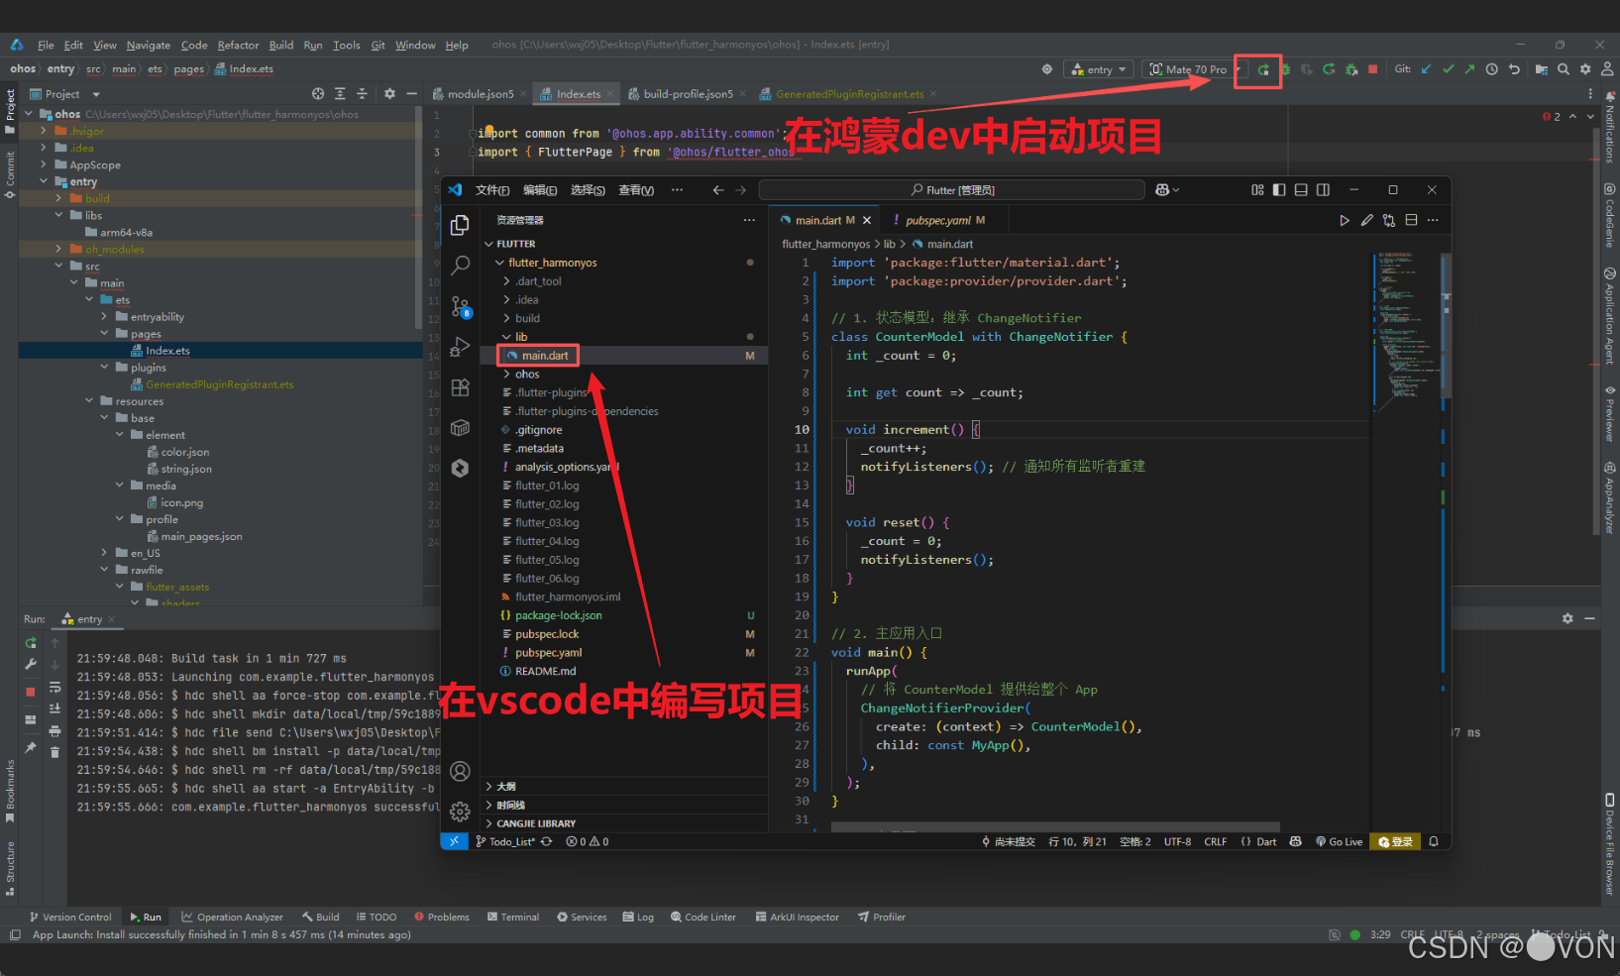The height and width of the screenshot is (976, 1620).
Task: Switch to pubspec.yaml tab in VS Code
Action: pyautogui.click(x=937, y=220)
